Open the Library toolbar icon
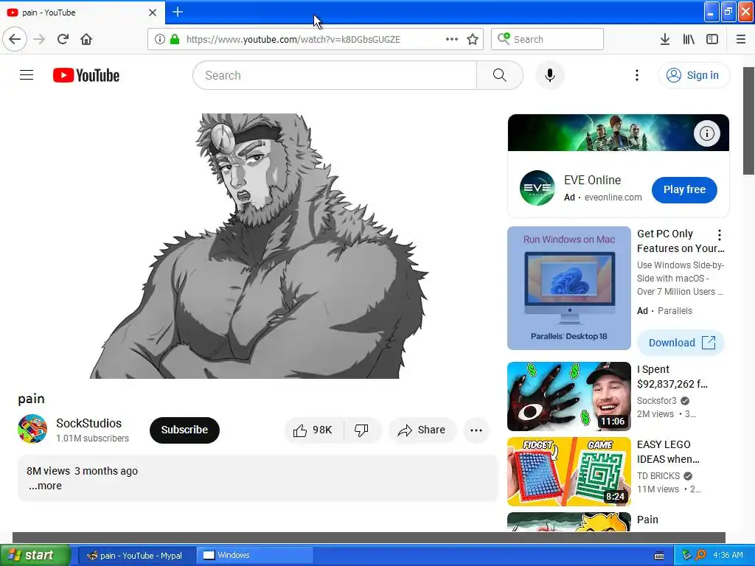755x566 pixels. pos(689,39)
